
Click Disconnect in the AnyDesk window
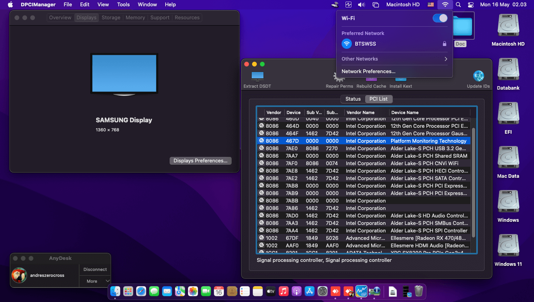coord(95,269)
